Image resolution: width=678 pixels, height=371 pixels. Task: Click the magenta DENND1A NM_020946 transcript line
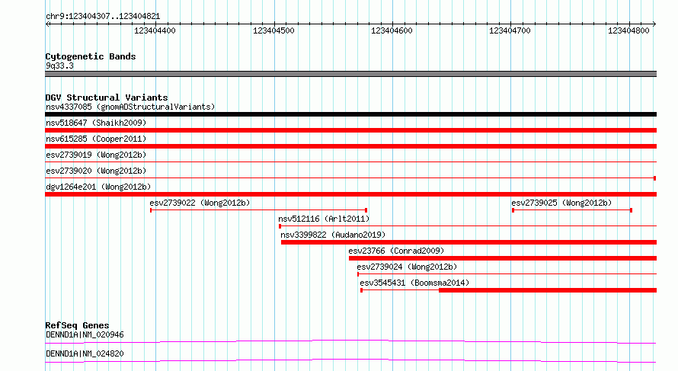pos(350,341)
